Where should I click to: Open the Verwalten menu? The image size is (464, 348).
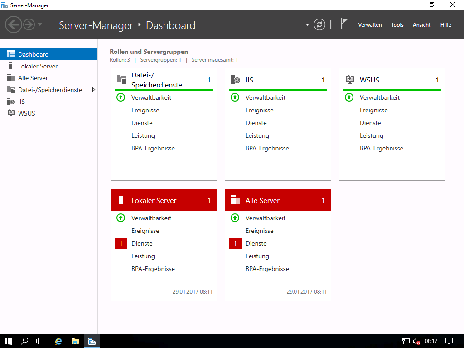coord(370,25)
